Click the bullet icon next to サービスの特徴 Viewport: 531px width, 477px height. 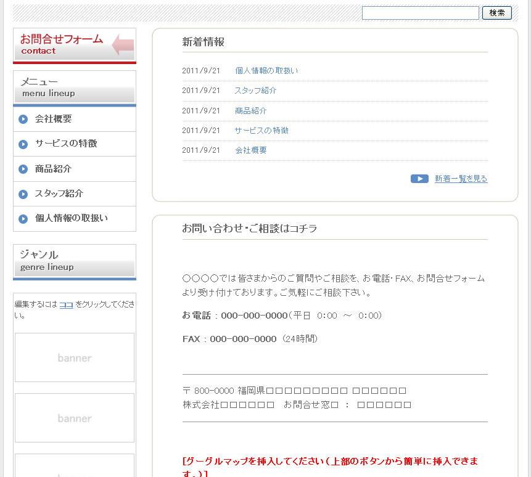[x=23, y=144]
